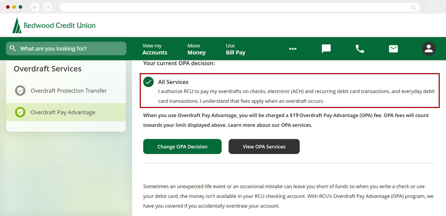Click the Change OPA Decision button
This screenshot has height=216, width=446.
(182, 146)
